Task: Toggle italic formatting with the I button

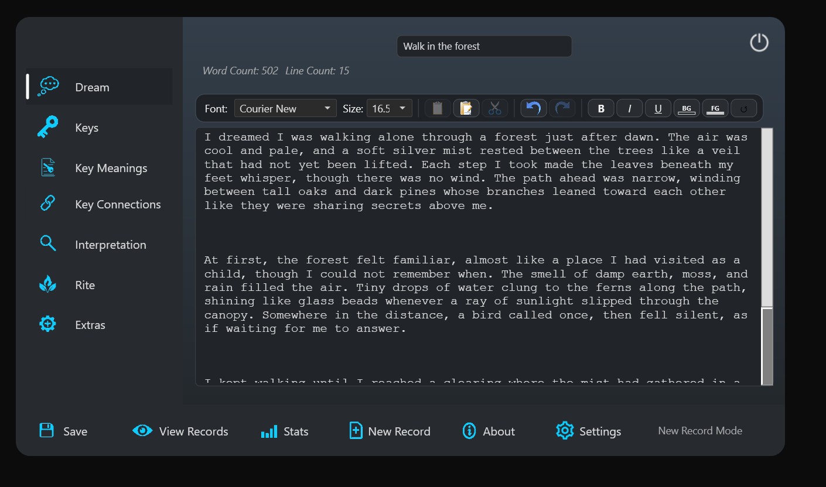Action: pyautogui.click(x=630, y=108)
